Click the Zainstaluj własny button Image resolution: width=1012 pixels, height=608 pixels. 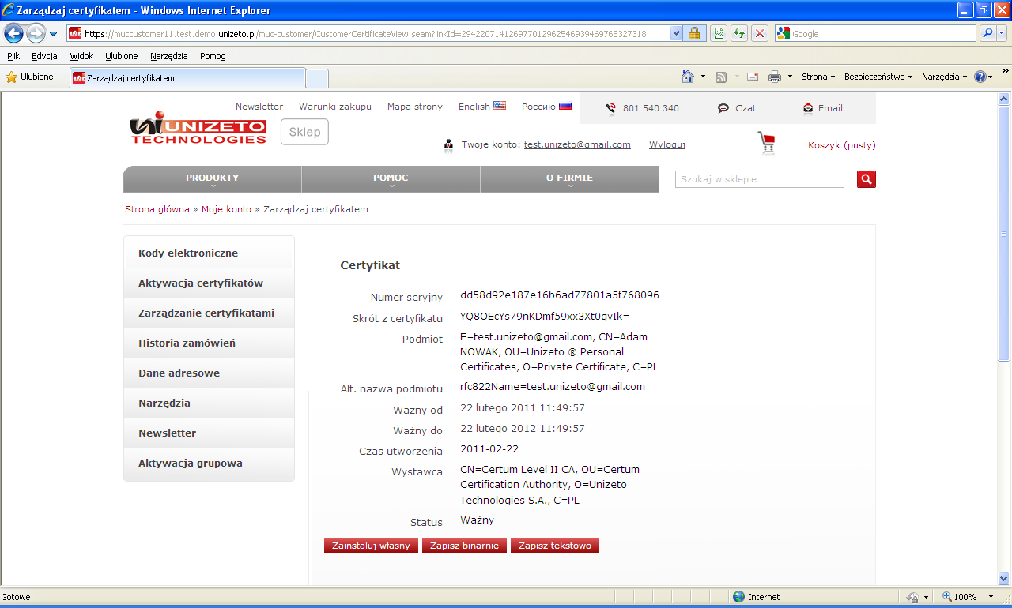pos(371,546)
